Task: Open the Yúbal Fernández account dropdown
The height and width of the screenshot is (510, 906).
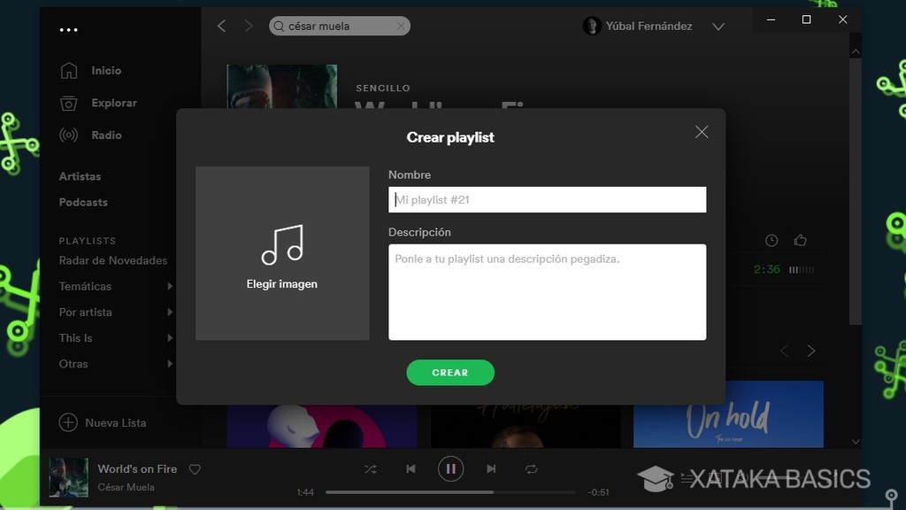Action: (718, 26)
